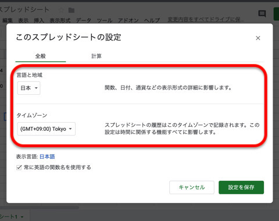The height and width of the screenshot is (221, 279).
Task: Open the comments icon in the header
Action: (x=262, y=13)
